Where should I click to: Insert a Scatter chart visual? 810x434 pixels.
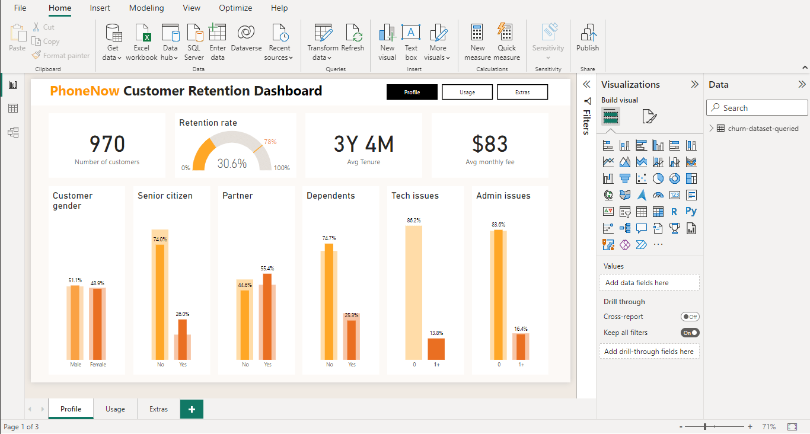click(x=641, y=178)
